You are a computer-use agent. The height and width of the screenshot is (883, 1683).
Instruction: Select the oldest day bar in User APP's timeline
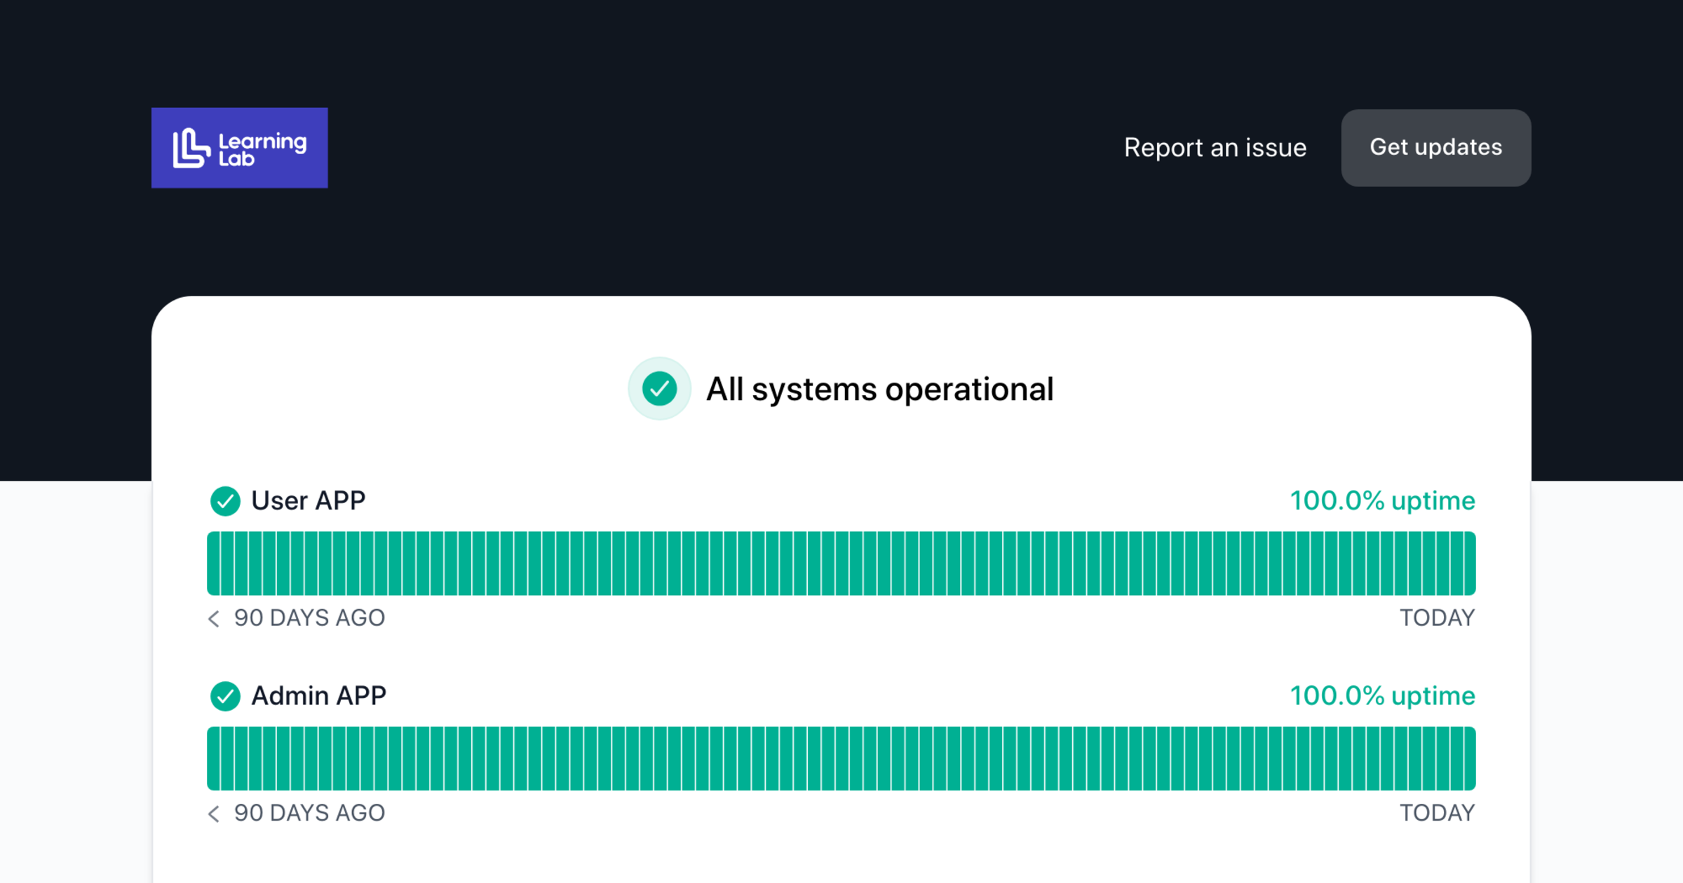213,563
